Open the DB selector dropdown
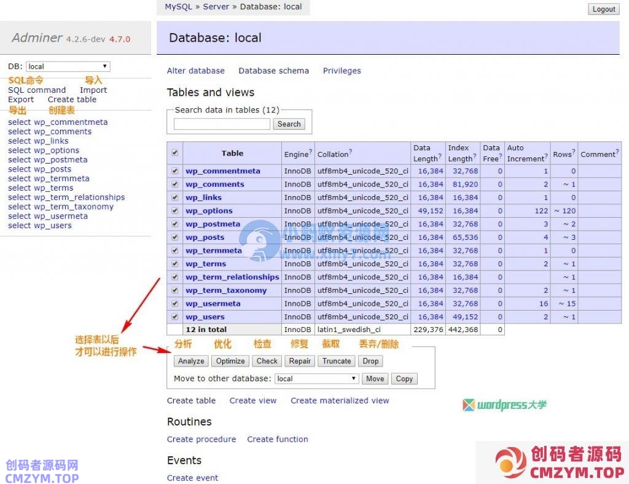Image resolution: width=629 pixels, height=484 pixels. tap(68, 66)
